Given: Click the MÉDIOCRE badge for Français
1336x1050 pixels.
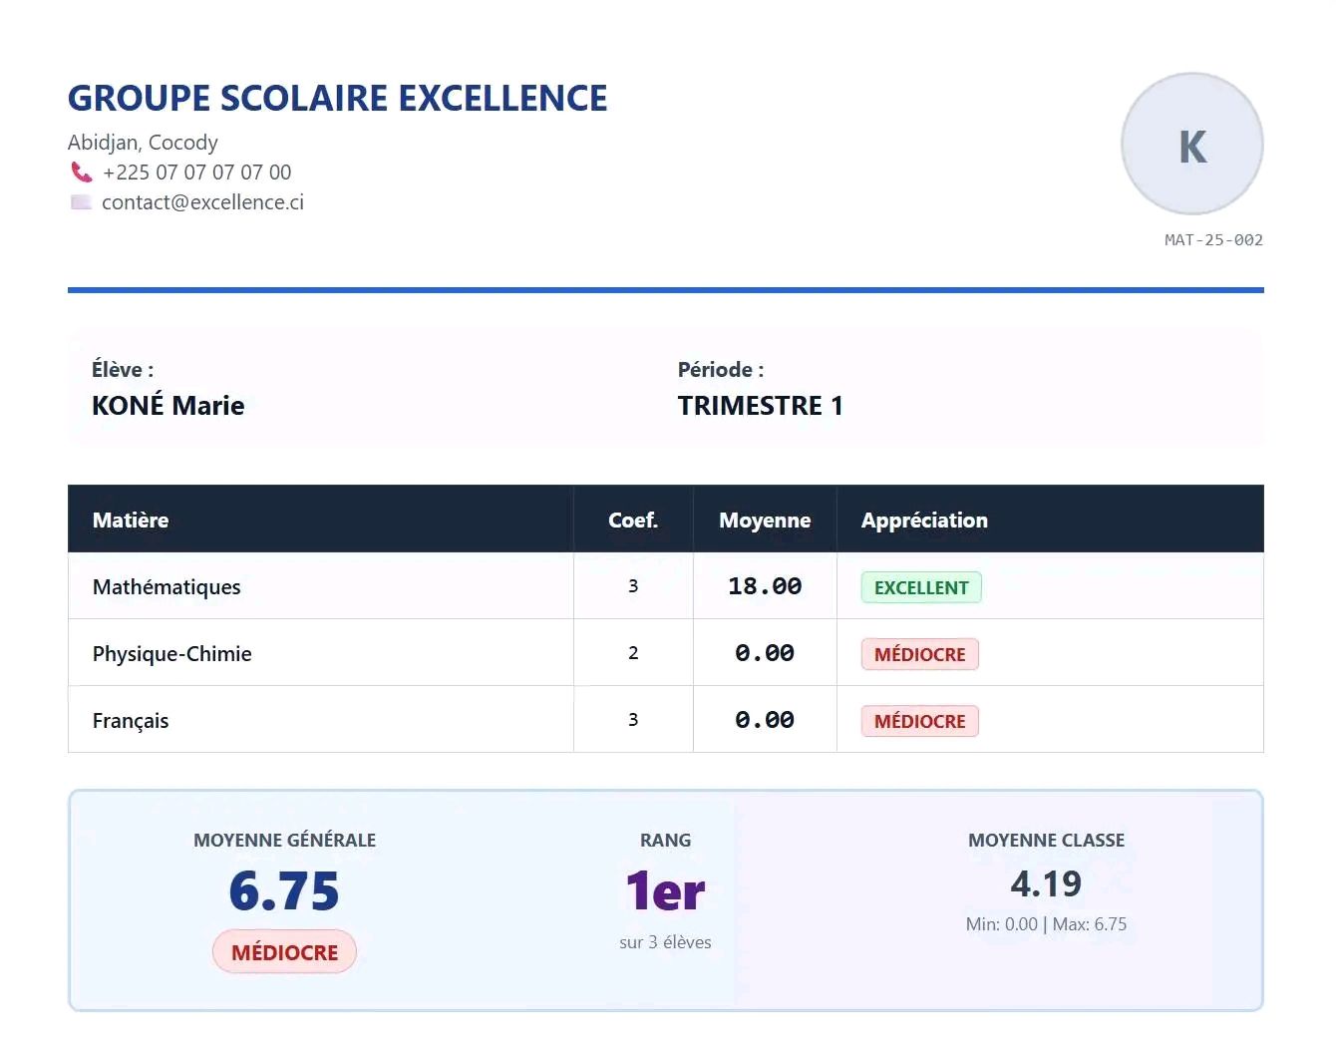Looking at the screenshot, I should (919, 721).
